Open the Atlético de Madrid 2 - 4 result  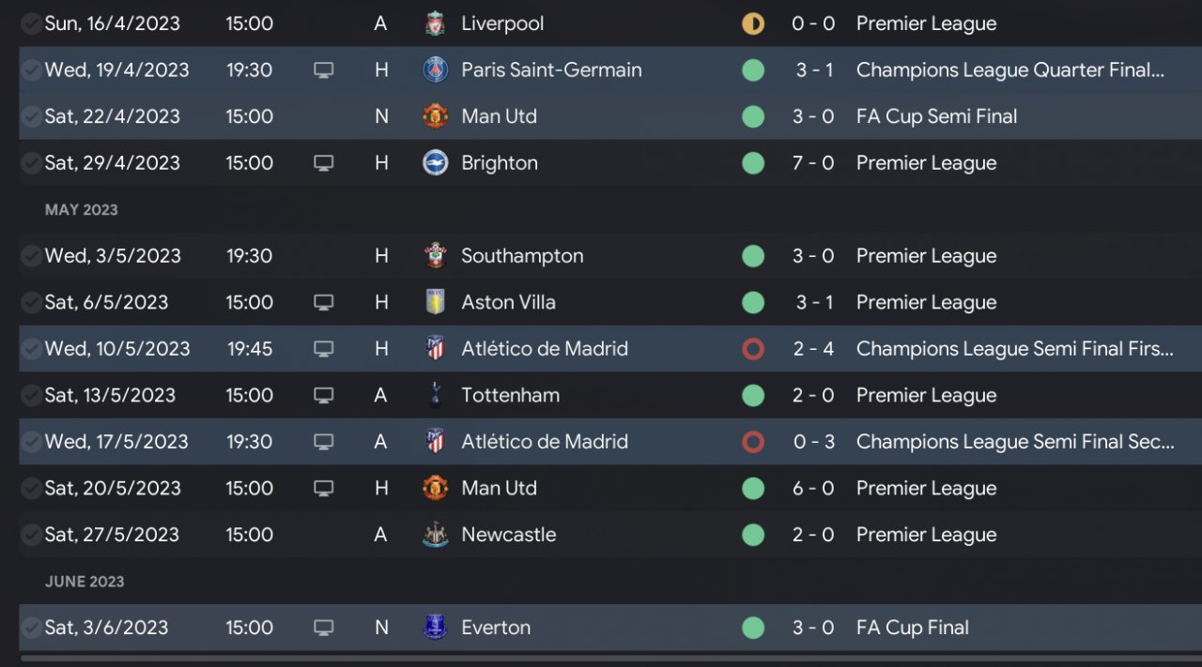pos(813,349)
